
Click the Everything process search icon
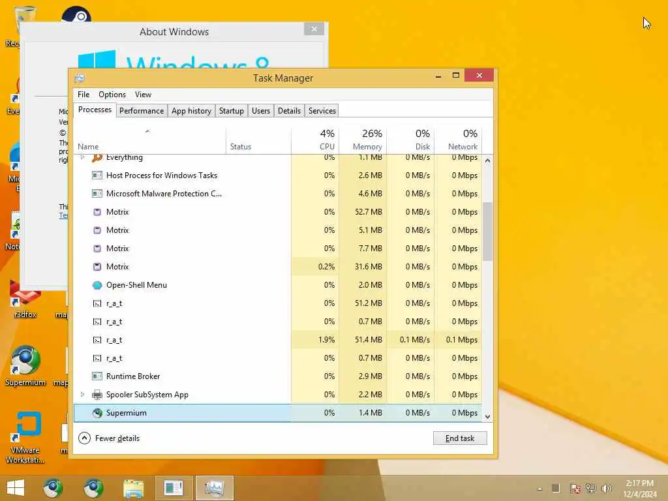pos(97,158)
